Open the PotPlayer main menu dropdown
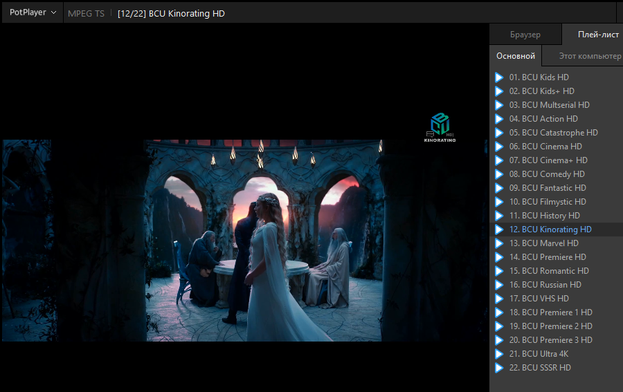 (x=33, y=12)
